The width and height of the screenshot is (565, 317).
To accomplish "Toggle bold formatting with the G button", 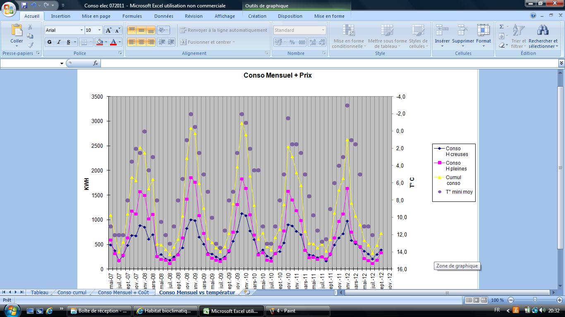I will click(50, 42).
